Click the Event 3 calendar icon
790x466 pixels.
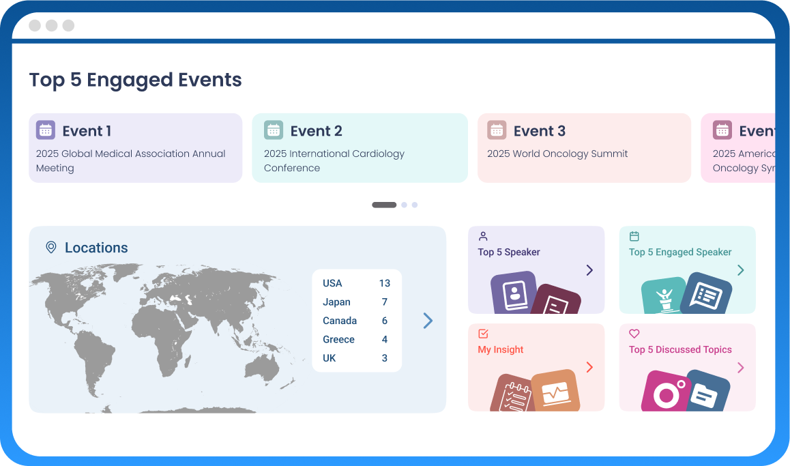pos(497,130)
